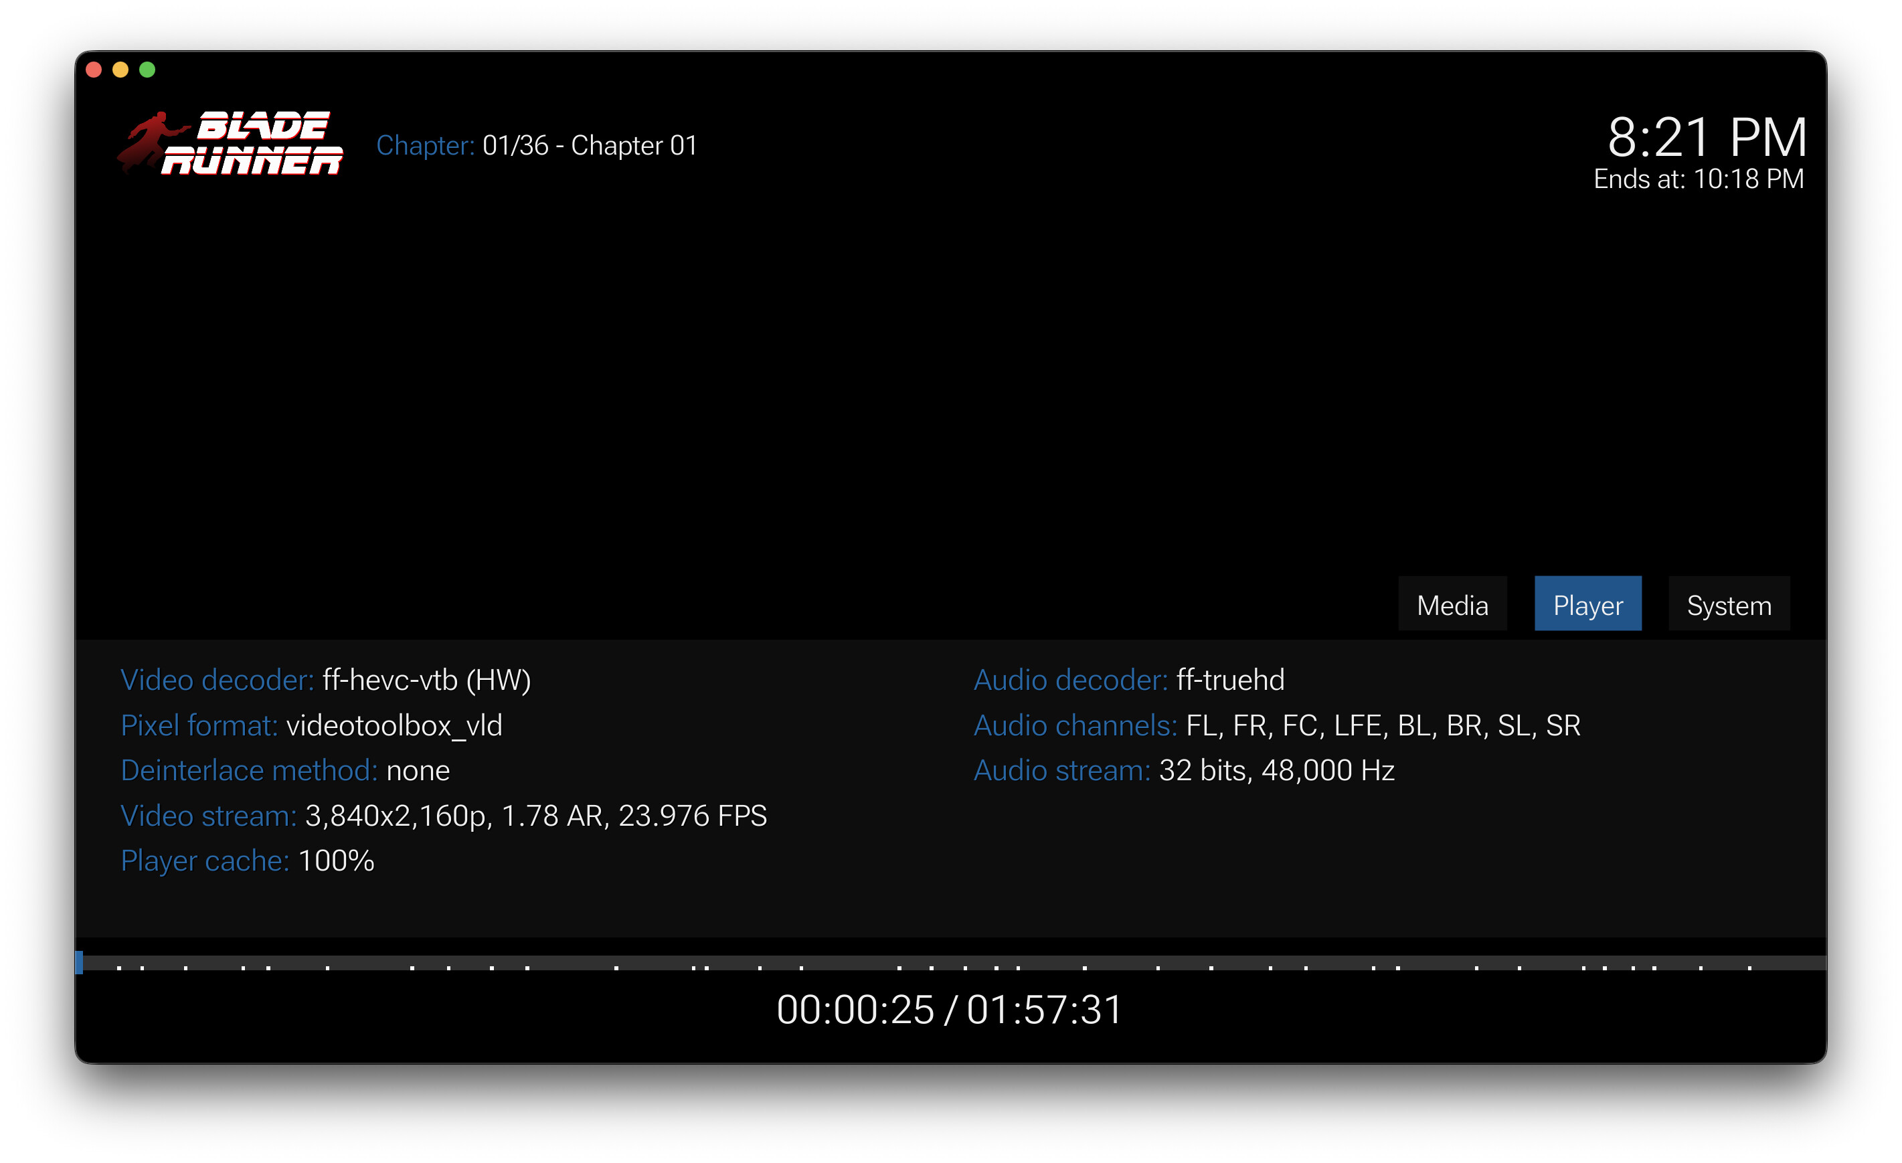Click the 00:00:25 / 01:57:31 time display
This screenshot has height=1163, width=1902.
(950, 1009)
